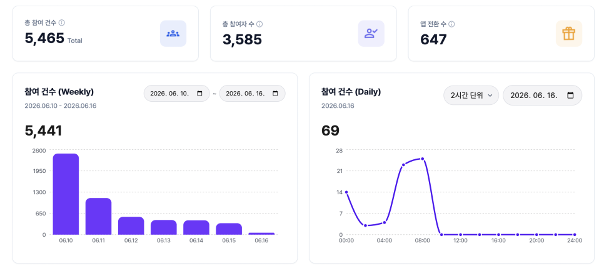Screen dimensions: 604x271
Task: Click the 12:00 data point on daily chart
Action: [460, 234]
